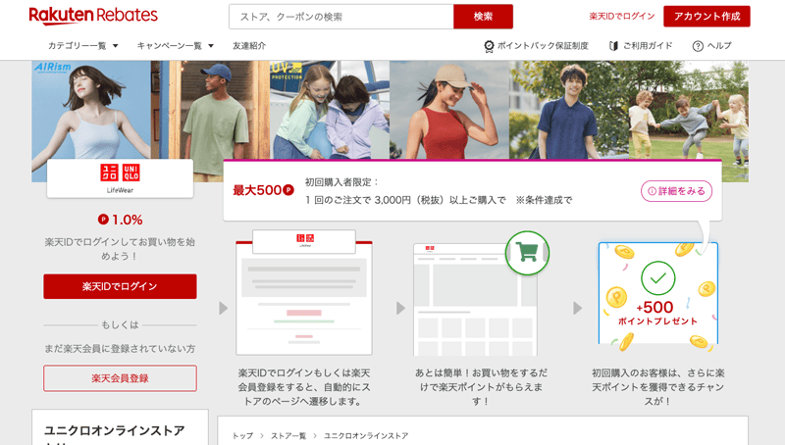Click the point icon after 最大500

pyautogui.click(x=288, y=190)
